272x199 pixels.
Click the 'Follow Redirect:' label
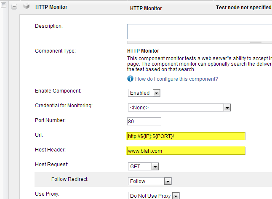70,179
